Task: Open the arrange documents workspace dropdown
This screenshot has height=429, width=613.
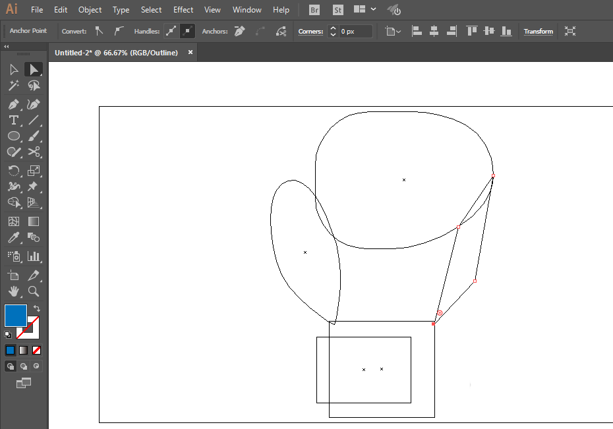Action: pos(365,9)
